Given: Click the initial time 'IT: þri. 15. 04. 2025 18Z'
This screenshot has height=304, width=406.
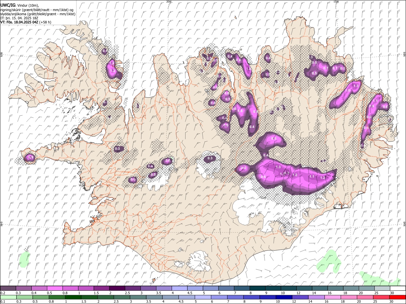Looking at the screenshot, I should pyautogui.click(x=20, y=18).
